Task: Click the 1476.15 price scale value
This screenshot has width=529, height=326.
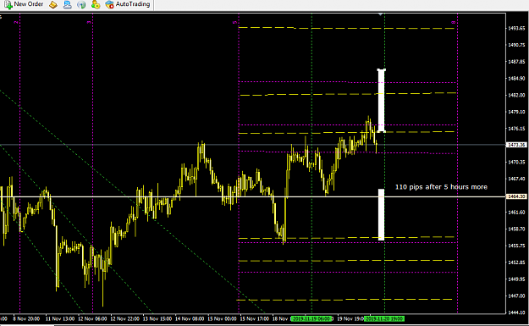Action: pyautogui.click(x=517, y=129)
